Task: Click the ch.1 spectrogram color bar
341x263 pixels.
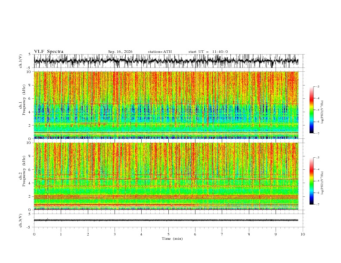Action: pyautogui.click(x=311, y=110)
